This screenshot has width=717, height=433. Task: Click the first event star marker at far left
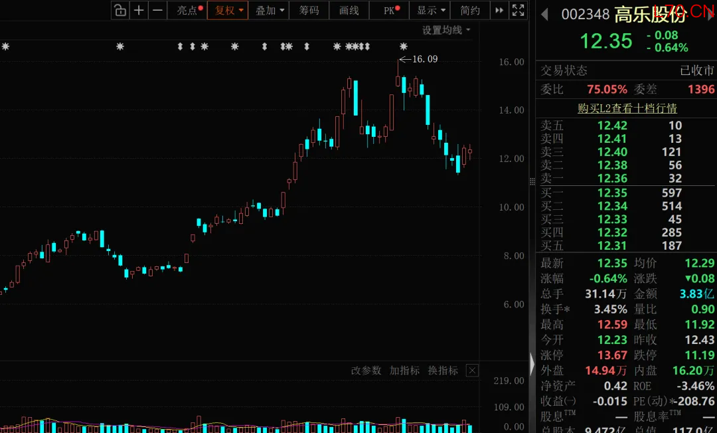pyautogui.click(x=5, y=46)
